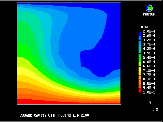This screenshot has height=122, width=163.
Task: Click the X axis label
Action: (x=157, y=109)
